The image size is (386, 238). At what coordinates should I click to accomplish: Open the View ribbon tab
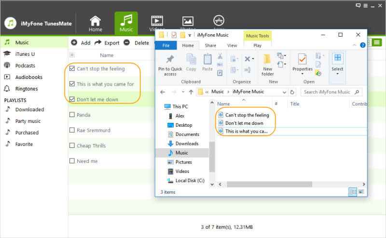tap(232, 45)
